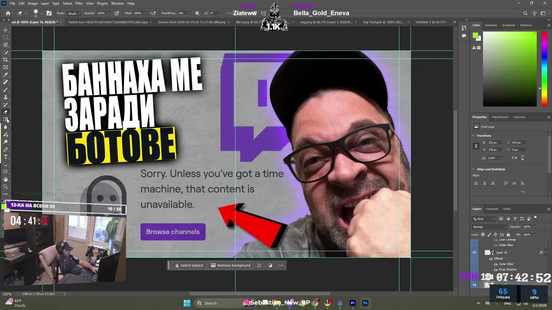552x310 pixels.
Task: Hide Layer 15 Drop Shadow effect
Action: (x=496, y=270)
